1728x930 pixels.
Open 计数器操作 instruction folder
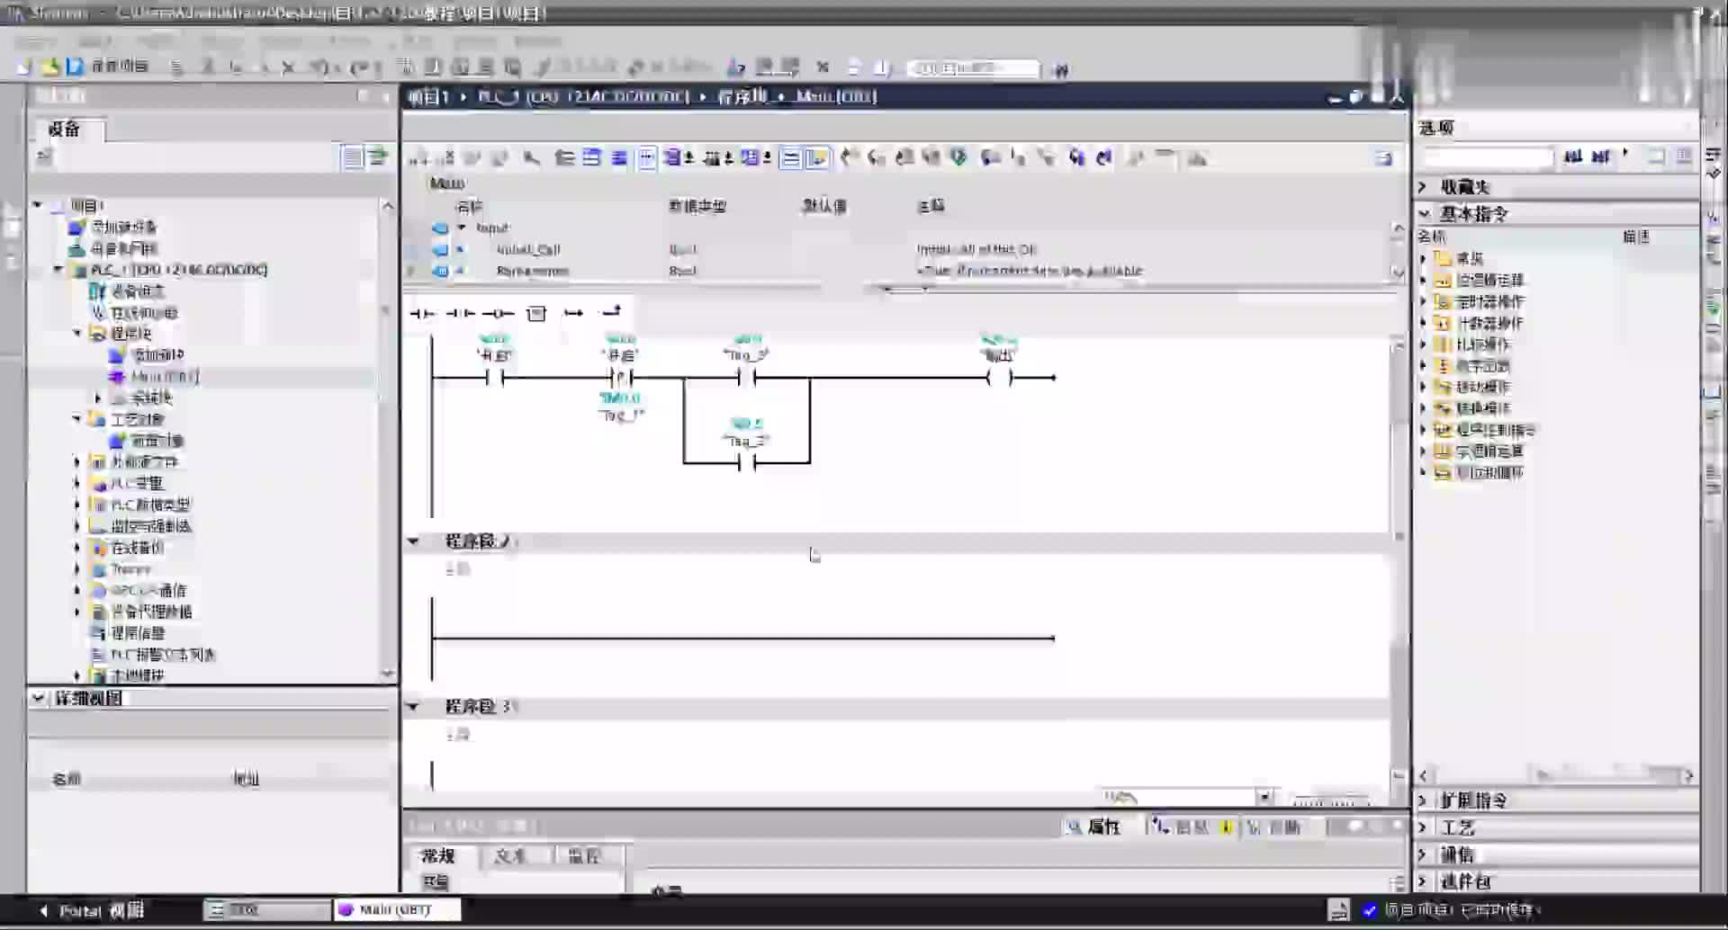tap(1489, 323)
